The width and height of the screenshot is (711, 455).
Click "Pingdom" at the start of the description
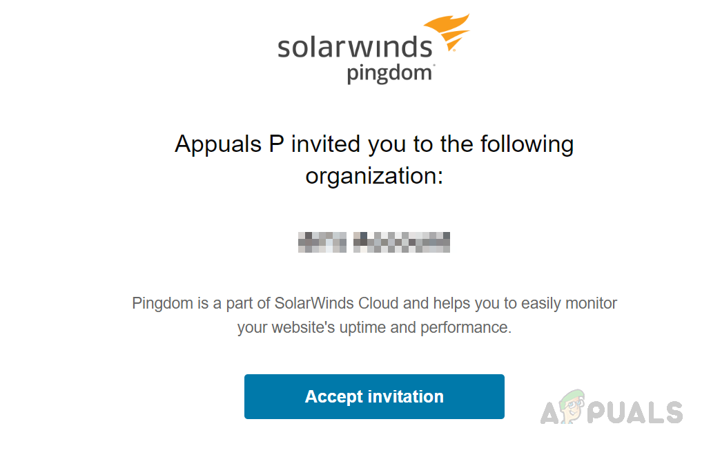pos(163,303)
